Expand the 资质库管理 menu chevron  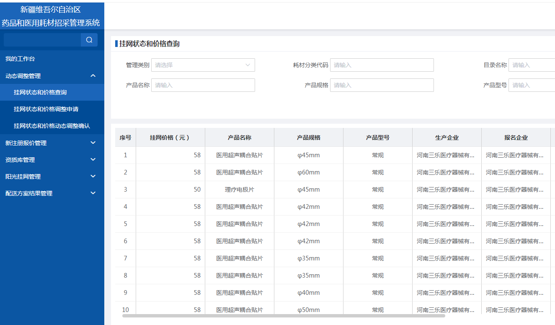93,160
